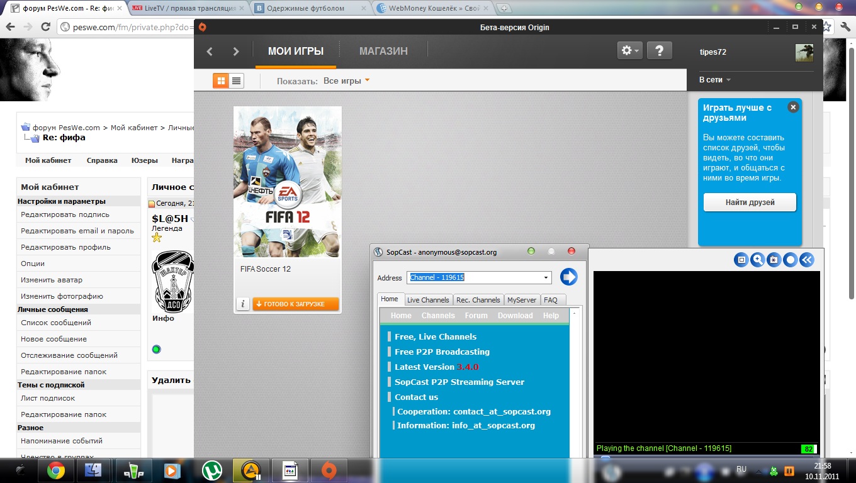Switch to SopCast Live Channels tab

(x=428, y=300)
